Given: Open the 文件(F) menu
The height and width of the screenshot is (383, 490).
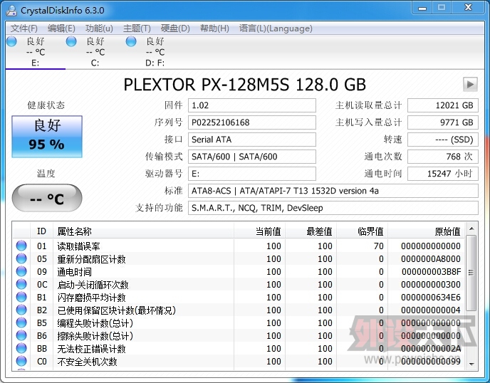Looking at the screenshot, I should click(24, 28).
